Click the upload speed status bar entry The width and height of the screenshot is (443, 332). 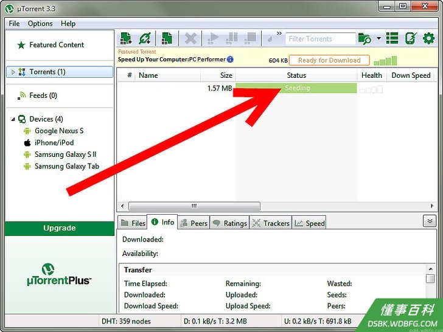(319, 321)
